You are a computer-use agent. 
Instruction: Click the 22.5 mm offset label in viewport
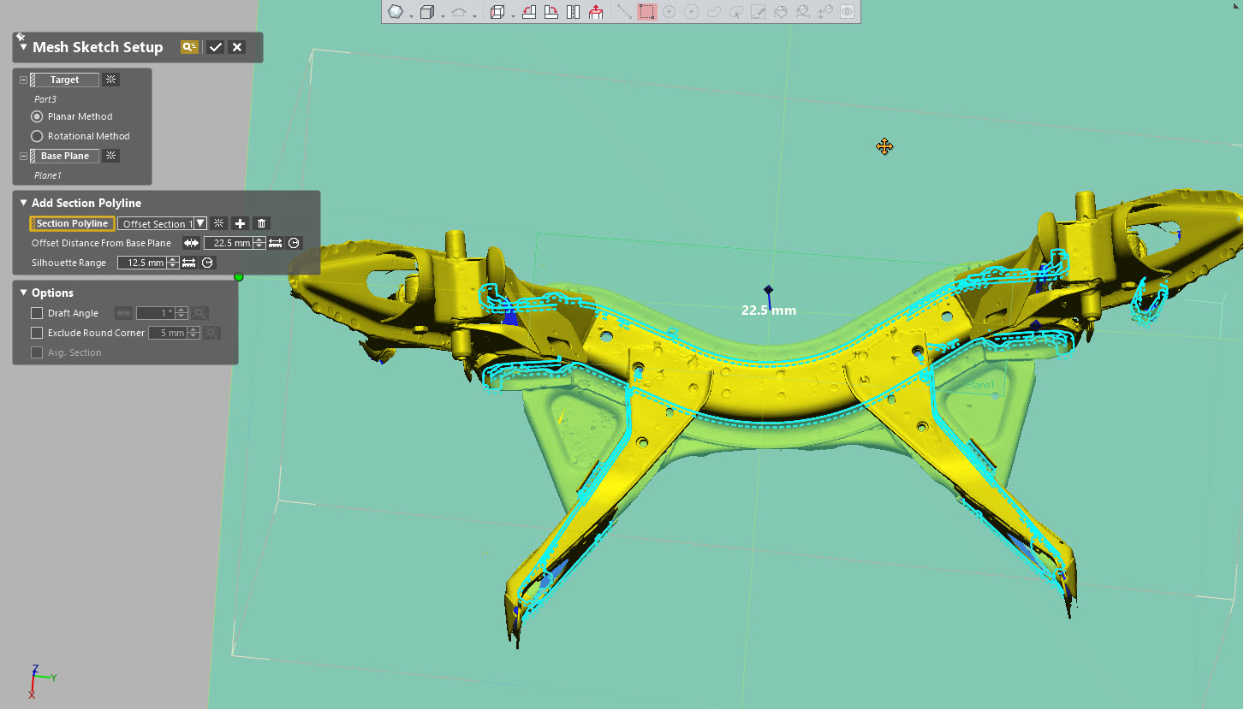[x=769, y=311]
